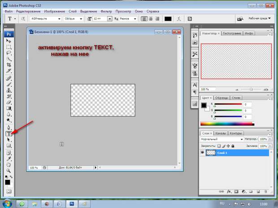Viewport: 278px width, 208px height.
Task: Select the Move tool
Action: point(9,41)
